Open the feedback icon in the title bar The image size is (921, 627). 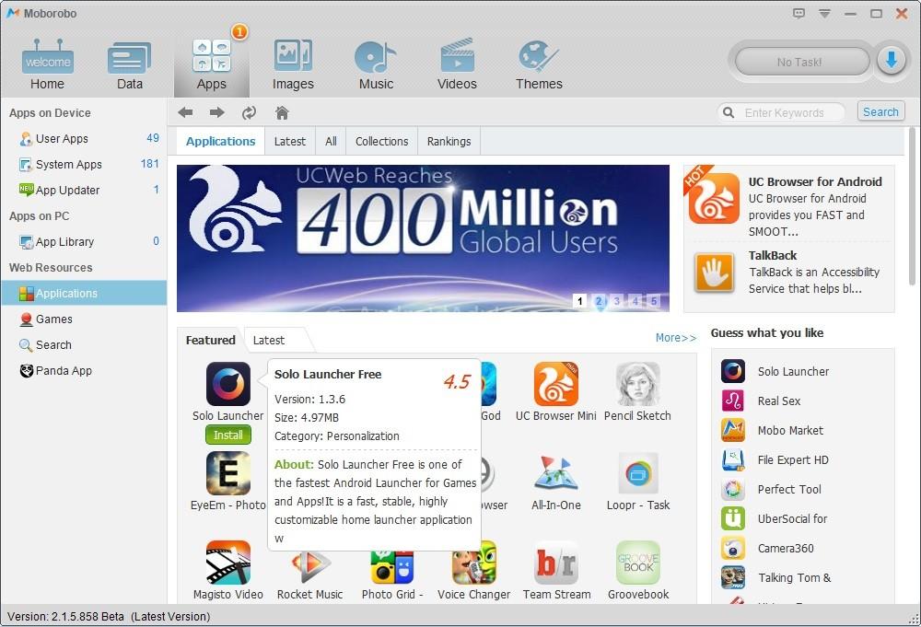(x=799, y=13)
